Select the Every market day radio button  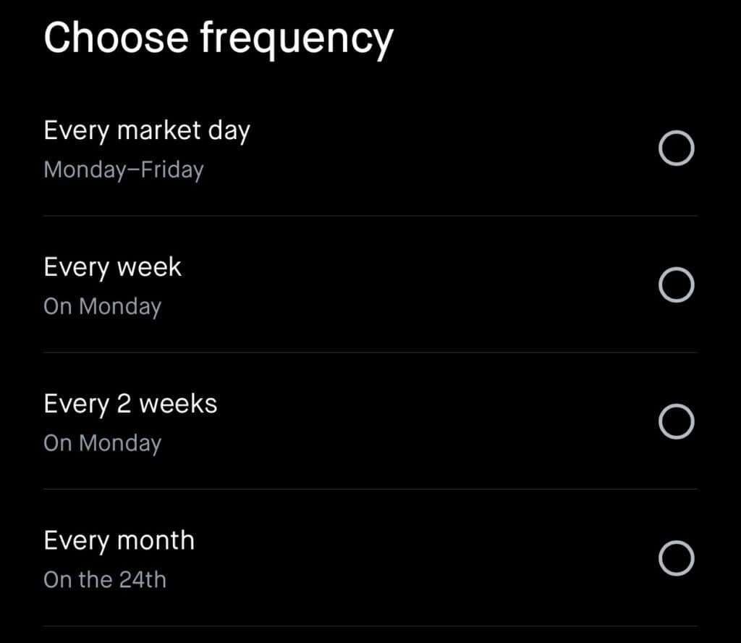click(677, 148)
